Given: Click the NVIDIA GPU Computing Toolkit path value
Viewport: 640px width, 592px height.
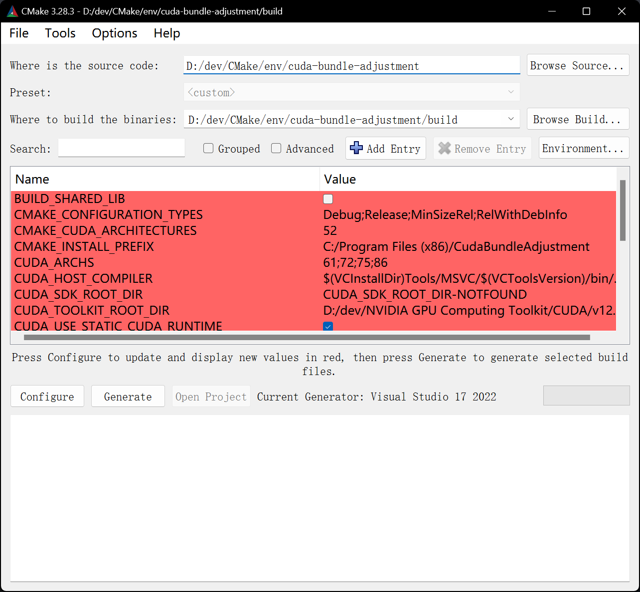Looking at the screenshot, I should pyautogui.click(x=470, y=311).
